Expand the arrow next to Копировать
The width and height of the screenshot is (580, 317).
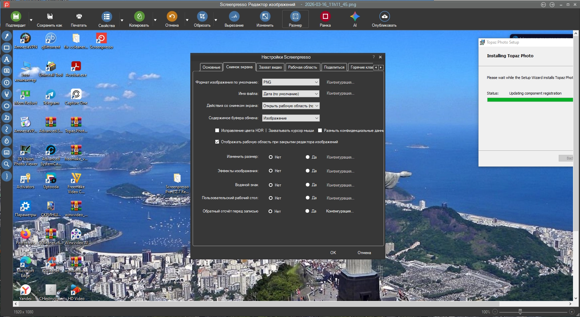click(155, 20)
